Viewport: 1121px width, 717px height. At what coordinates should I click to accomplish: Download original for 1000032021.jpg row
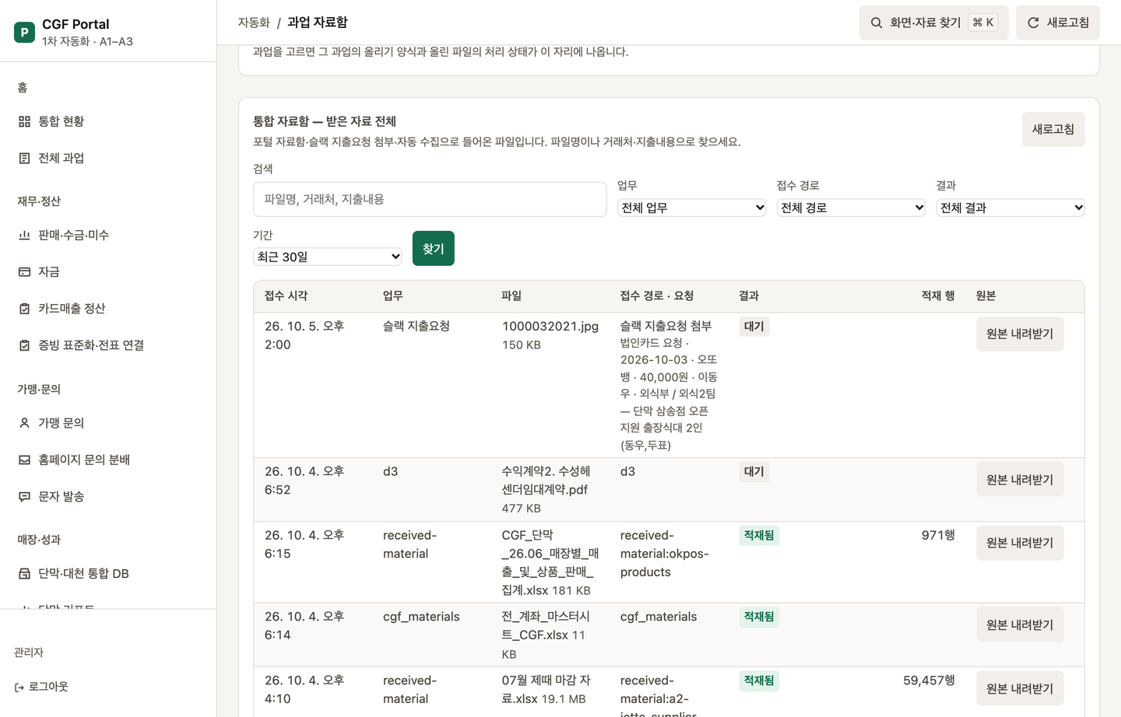[1020, 334]
